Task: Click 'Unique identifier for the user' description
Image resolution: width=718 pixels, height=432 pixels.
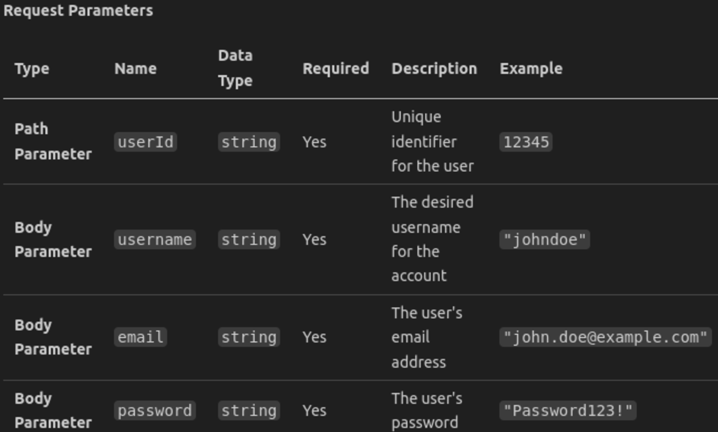Action: (x=433, y=142)
